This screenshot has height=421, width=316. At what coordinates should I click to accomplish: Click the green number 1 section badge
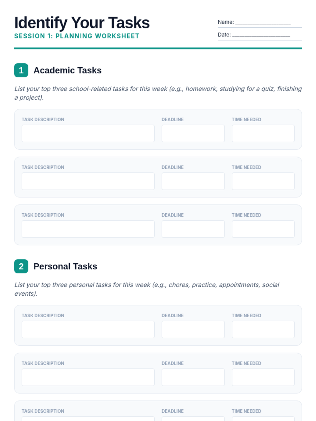click(x=21, y=70)
